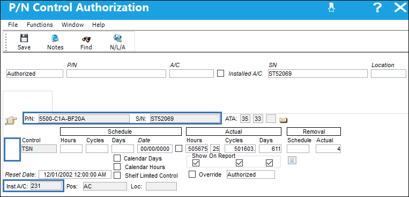Toggle the Shelf Limited Control checkbox
Viewport: 409px width, 197px height.
(117, 175)
